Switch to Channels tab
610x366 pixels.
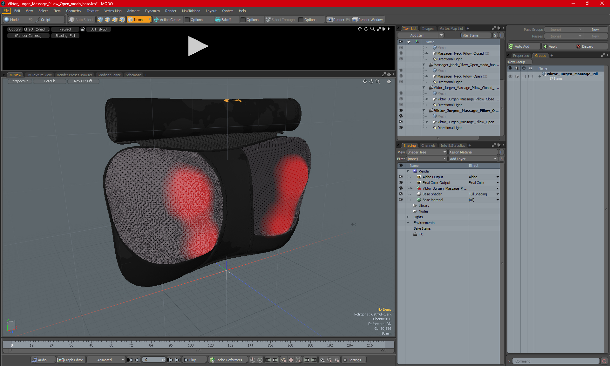pos(428,146)
